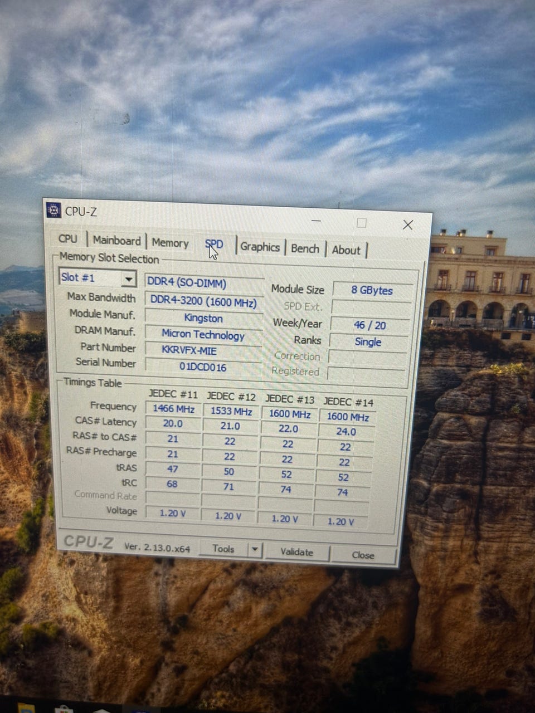Click the CAS# Latency value 24.0
Screen dimensions: 535x713
346,432
